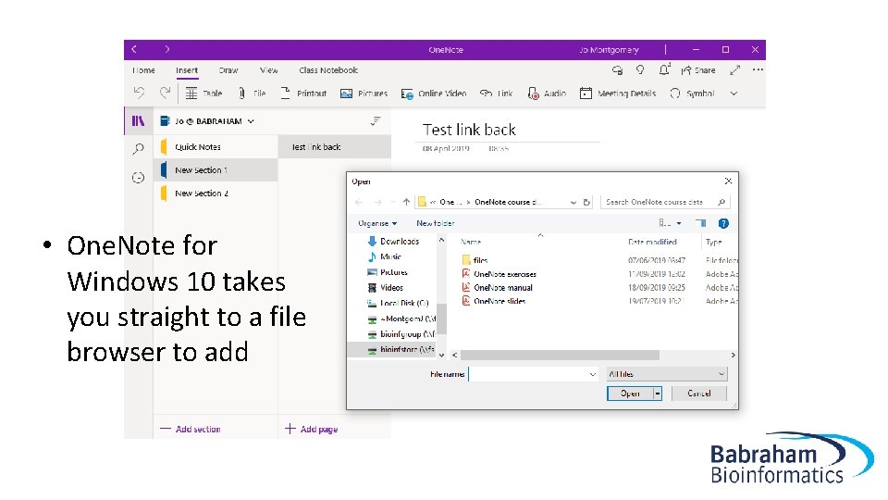This screenshot has width=888, height=500.
Task: Click the Undo icon in the ribbon
Action: [139, 93]
